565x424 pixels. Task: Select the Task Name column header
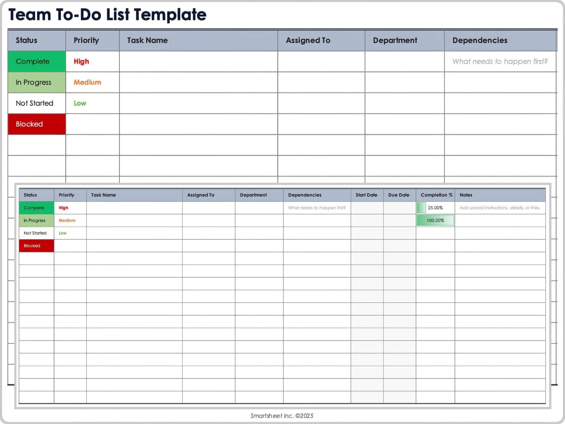click(x=147, y=40)
